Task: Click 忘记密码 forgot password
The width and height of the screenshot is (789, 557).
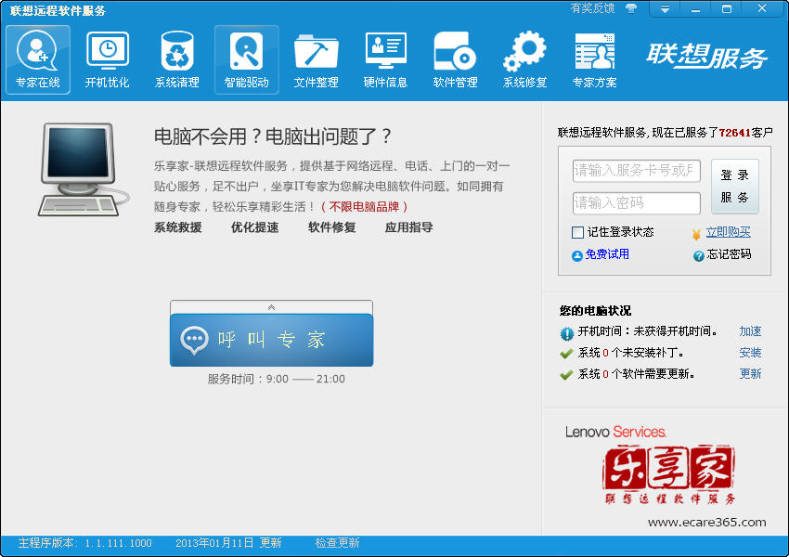Action: coord(728,254)
